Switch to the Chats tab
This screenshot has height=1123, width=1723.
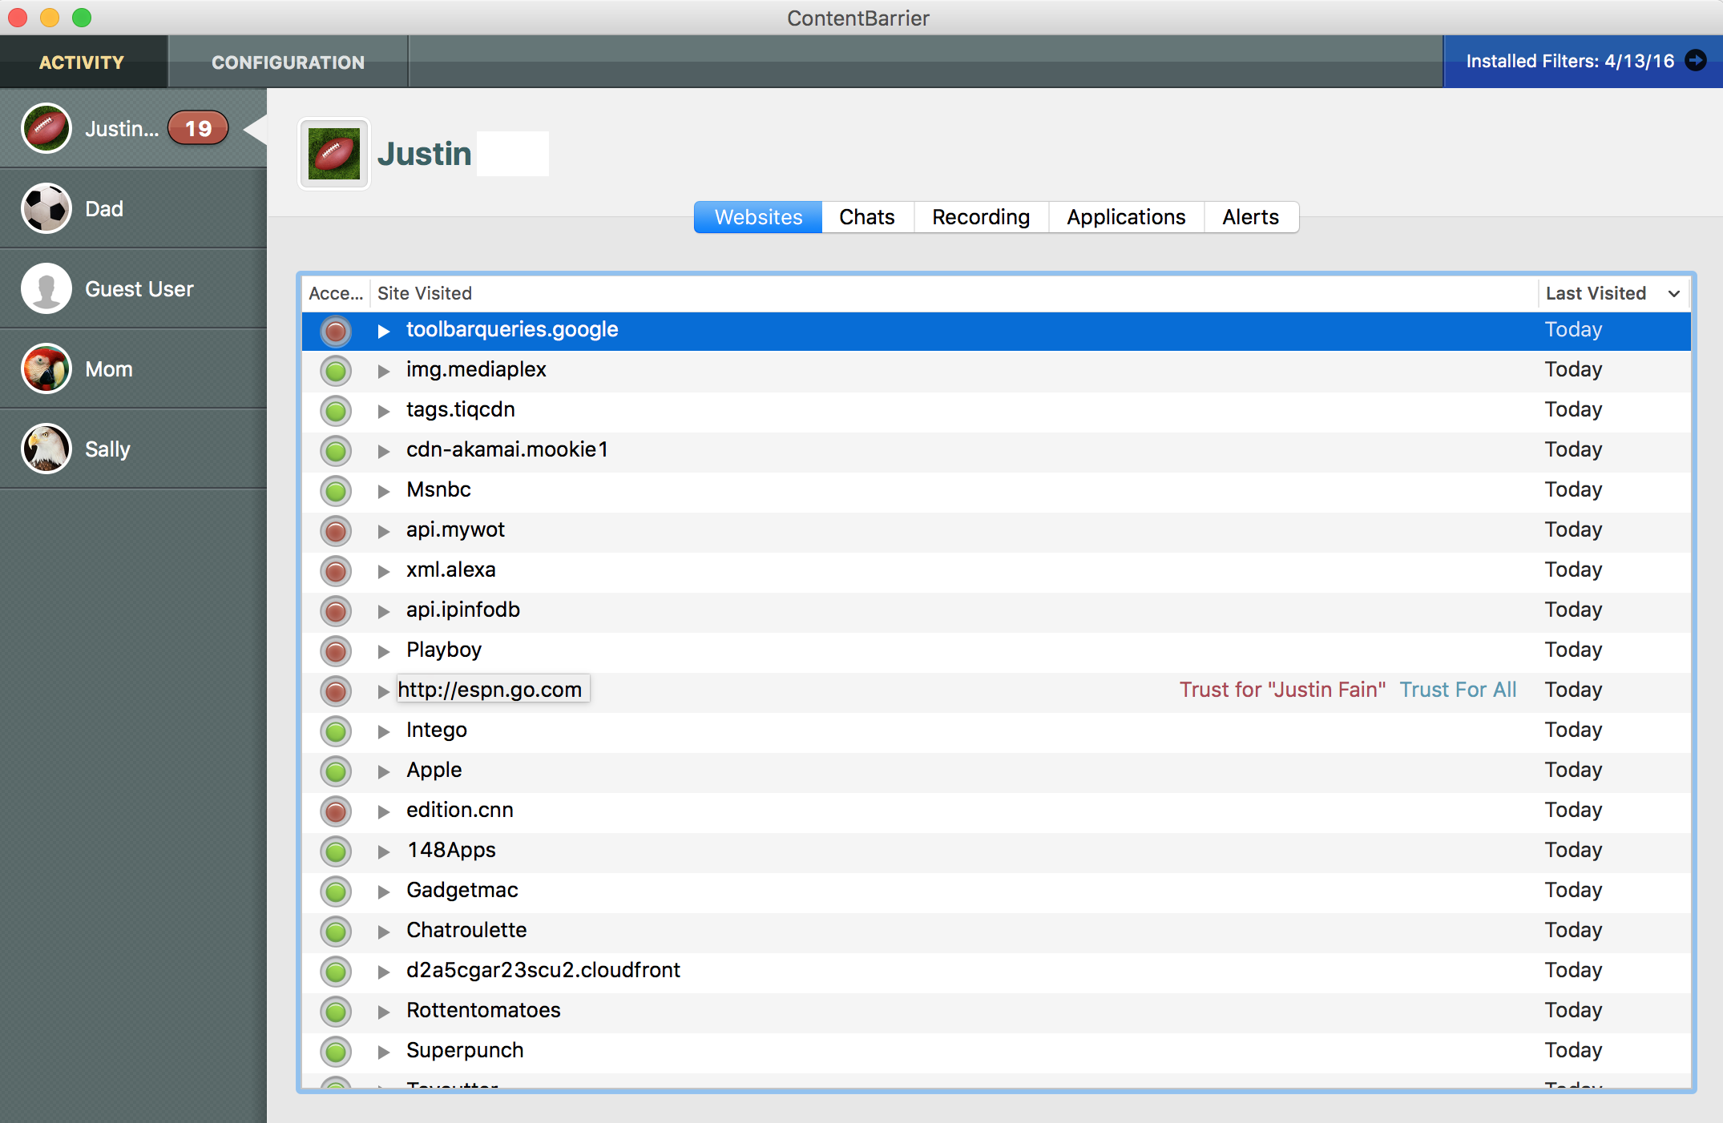[x=868, y=217]
